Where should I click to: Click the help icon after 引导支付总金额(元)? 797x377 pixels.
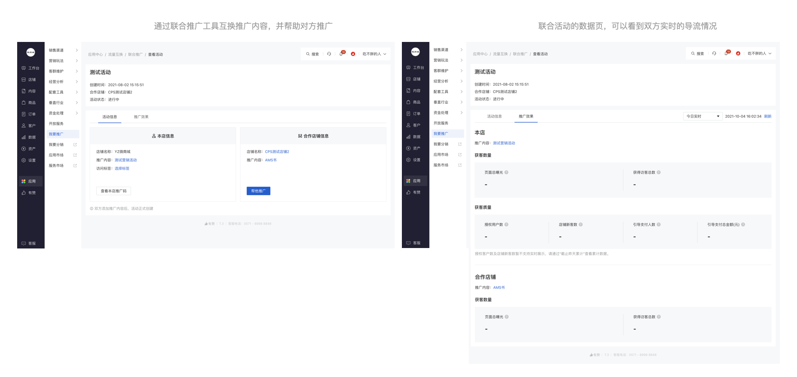coord(743,225)
